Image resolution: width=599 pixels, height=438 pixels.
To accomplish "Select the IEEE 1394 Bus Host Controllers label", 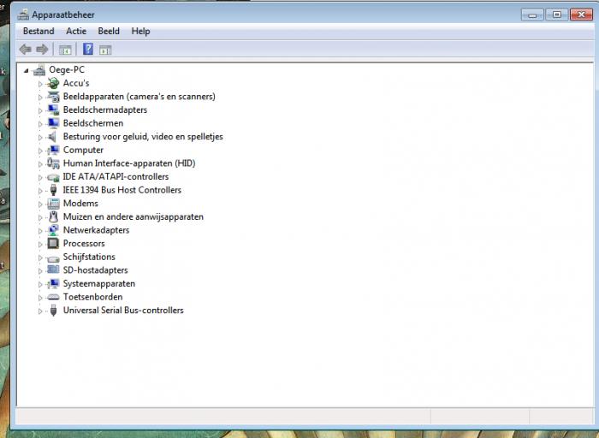I will pyautogui.click(x=122, y=190).
